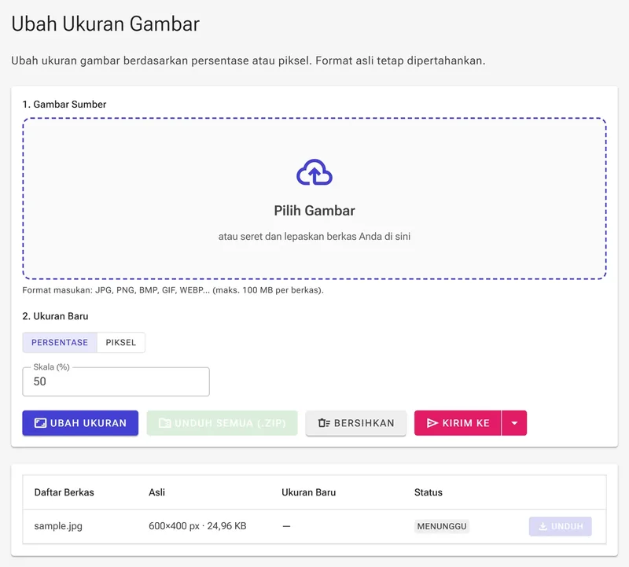Click the drag-and-drop hint text
This screenshot has width=629, height=567.
(x=314, y=237)
